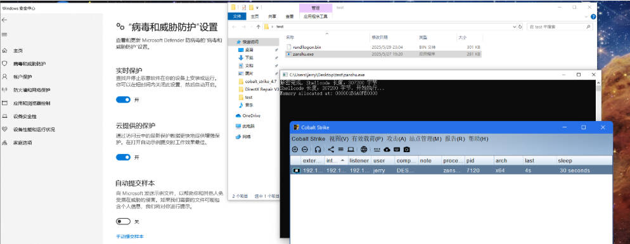
Task: Click the minus disconnect icon
Action: [305, 150]
